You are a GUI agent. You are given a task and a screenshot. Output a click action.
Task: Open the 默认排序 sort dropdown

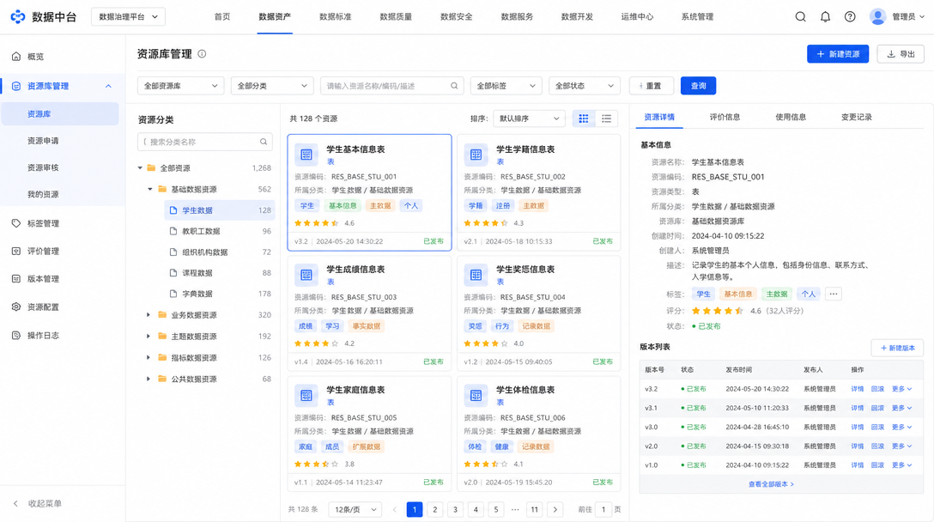530,118
